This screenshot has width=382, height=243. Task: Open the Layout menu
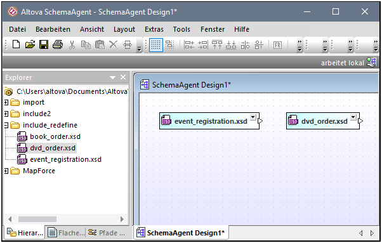tap(124, 29)
